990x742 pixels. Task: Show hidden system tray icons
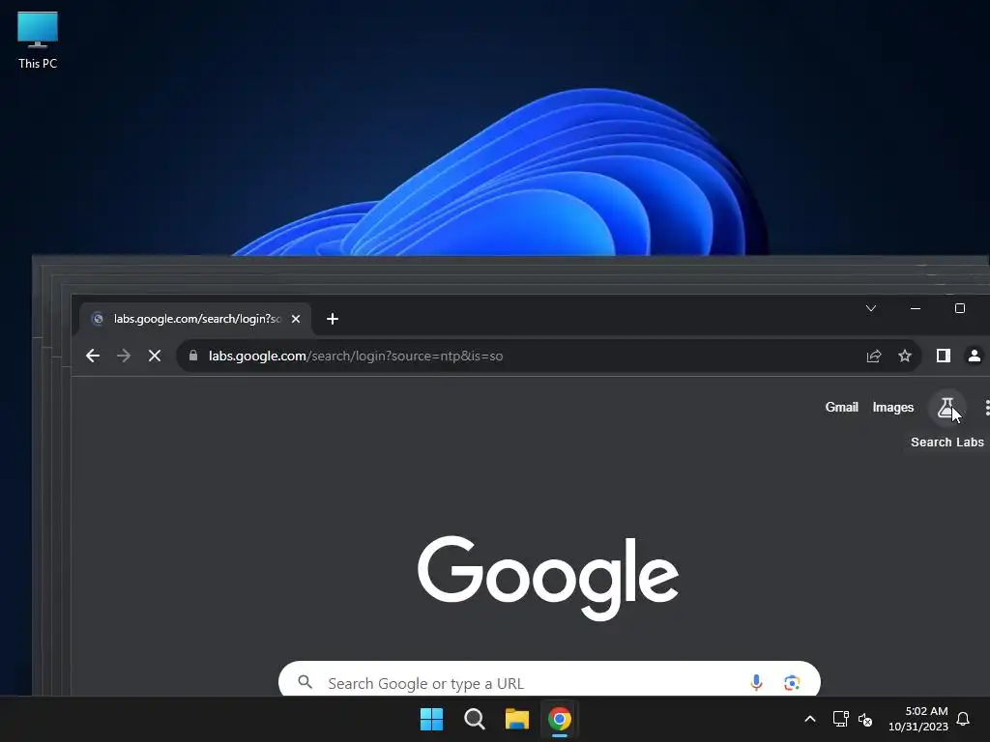[810, 719]
